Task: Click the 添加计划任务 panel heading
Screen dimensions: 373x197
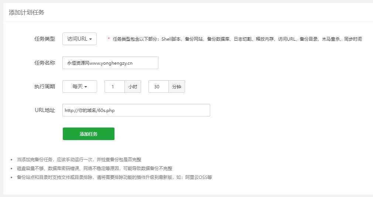Action: (x=27, y=13)
